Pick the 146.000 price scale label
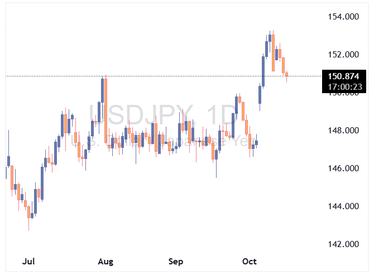Viewport: 374px width, 280px height. 343,168
